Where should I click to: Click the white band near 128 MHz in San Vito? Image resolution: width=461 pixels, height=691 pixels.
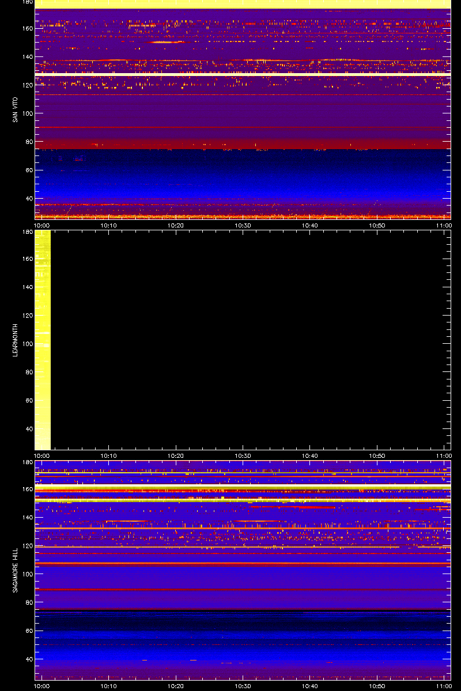click(x=243, y=74)
